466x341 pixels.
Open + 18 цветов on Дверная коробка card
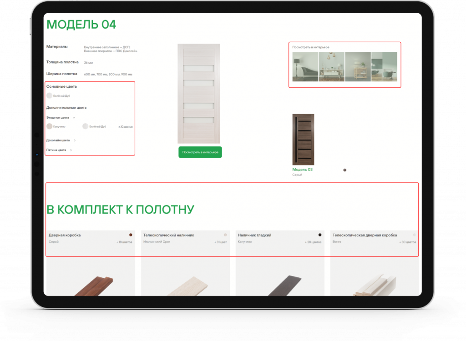click(124, 242)
